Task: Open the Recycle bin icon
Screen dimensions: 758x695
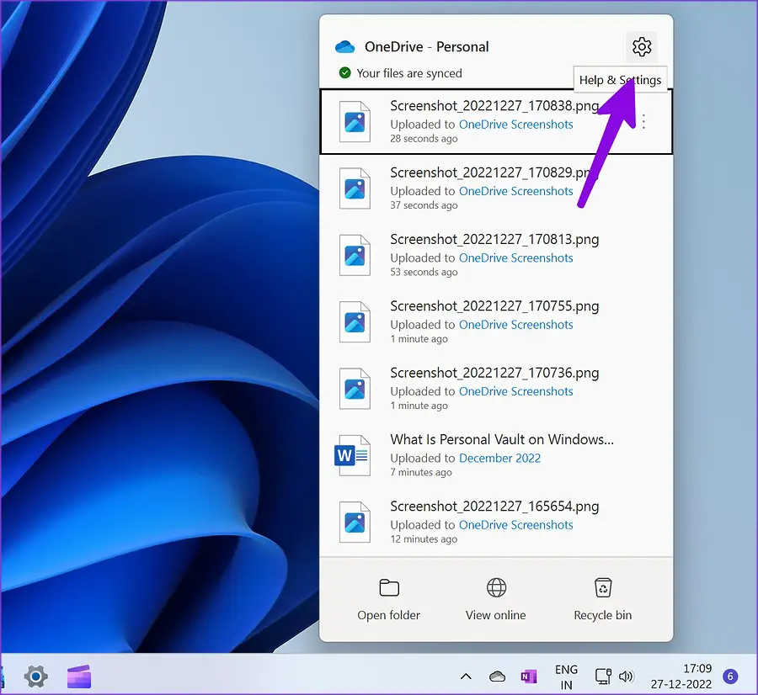Action: coord(602,587)
